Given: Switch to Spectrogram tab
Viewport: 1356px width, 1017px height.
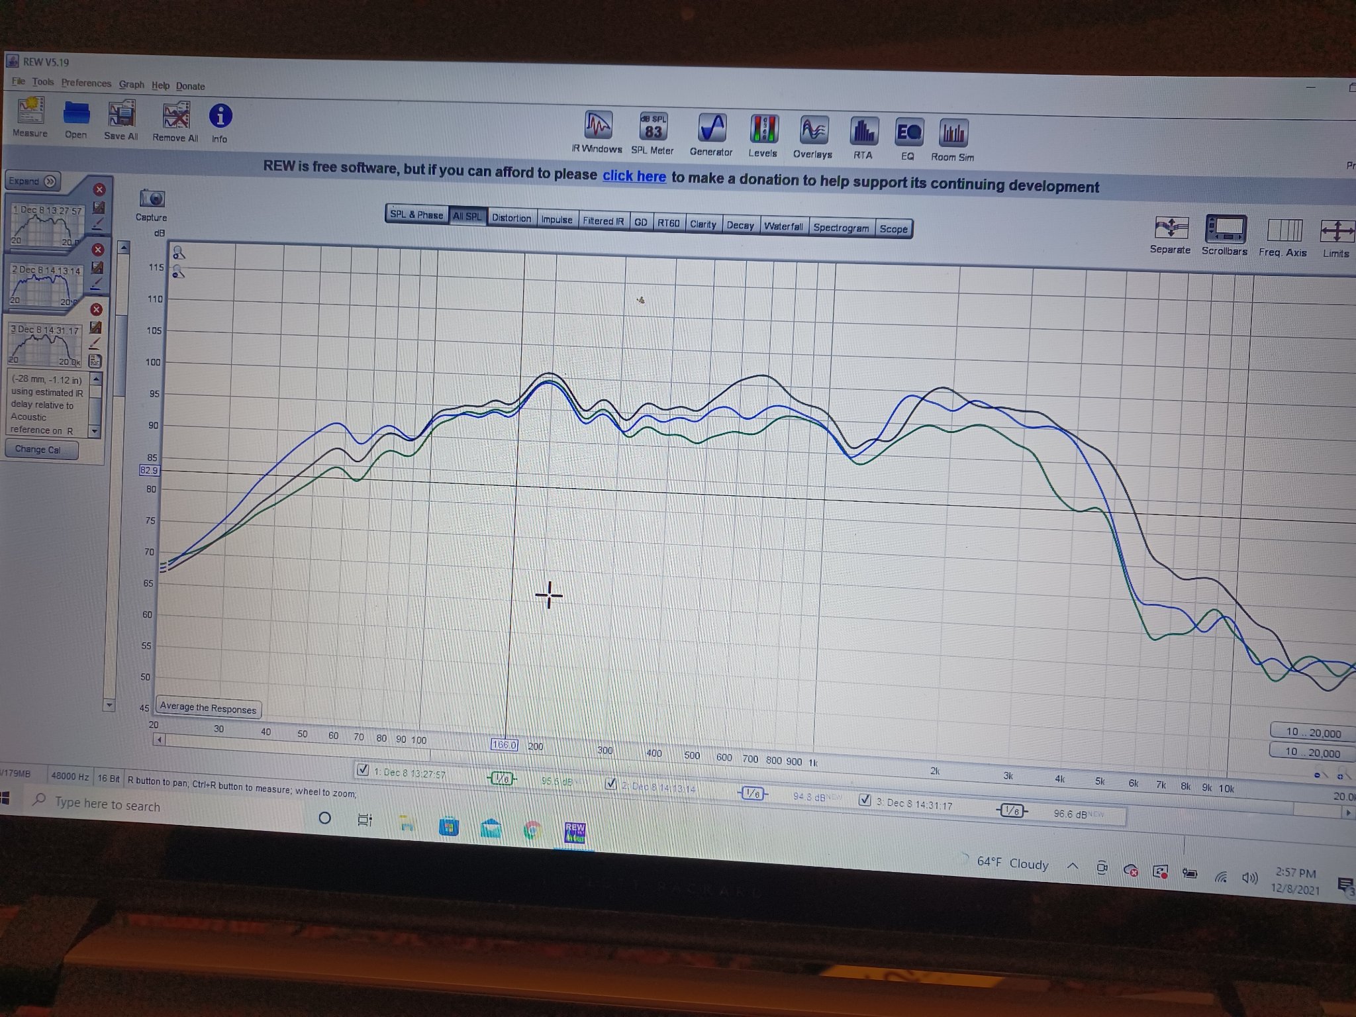Looking at the screenshot, I should coord(841,228).
